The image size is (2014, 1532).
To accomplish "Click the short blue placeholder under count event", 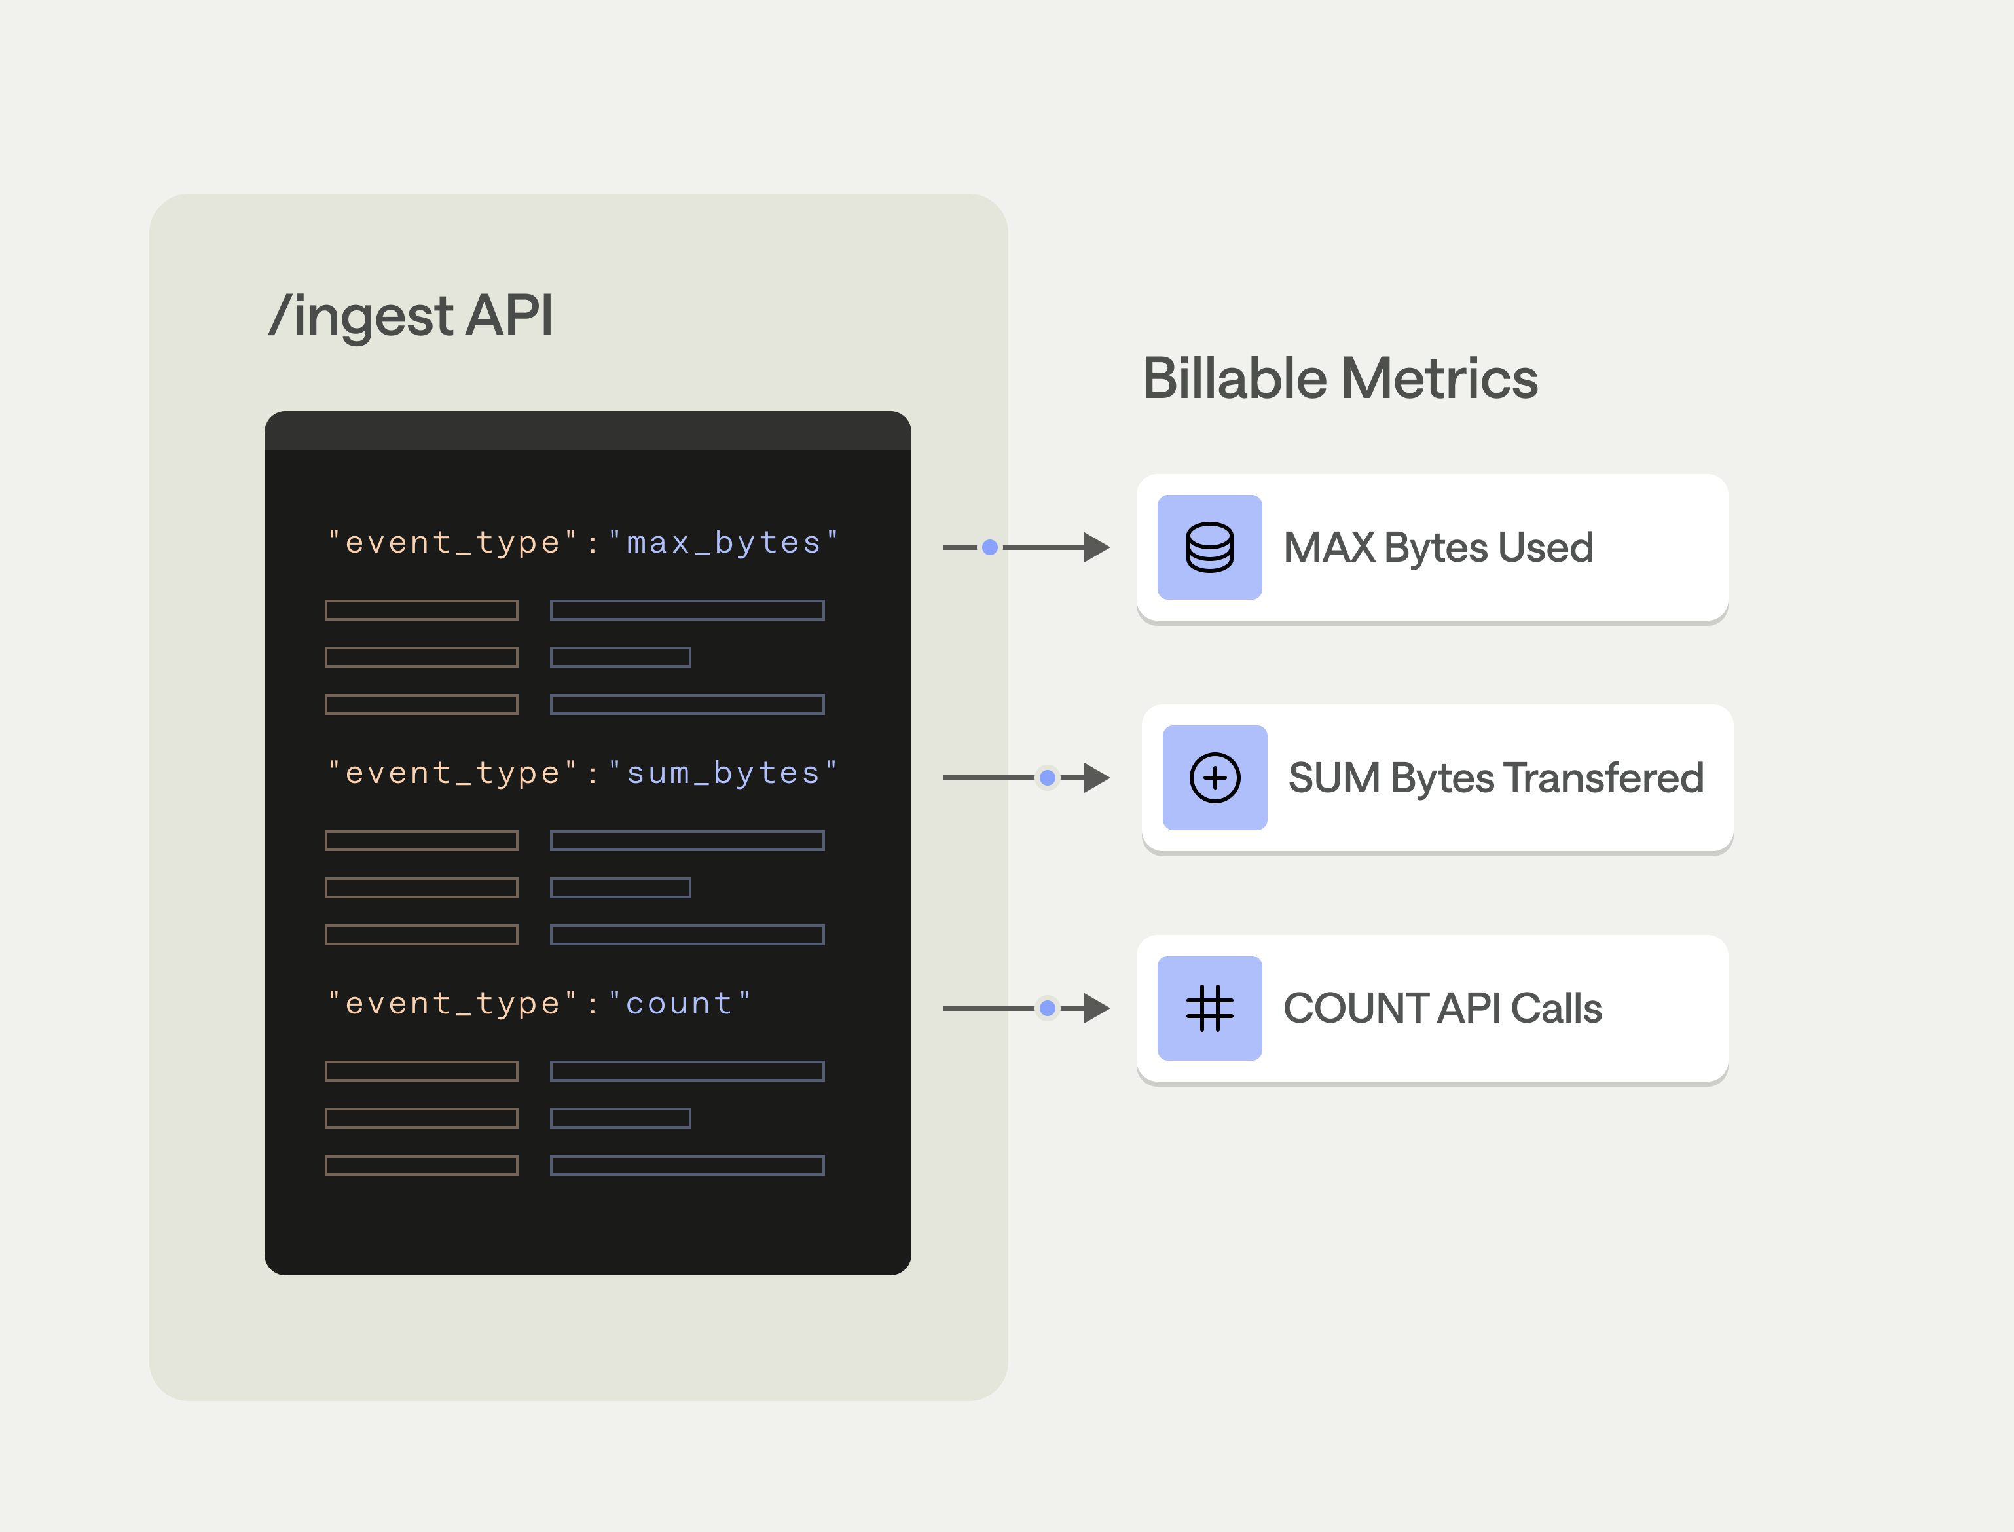I will click(x=620, y=1118).
